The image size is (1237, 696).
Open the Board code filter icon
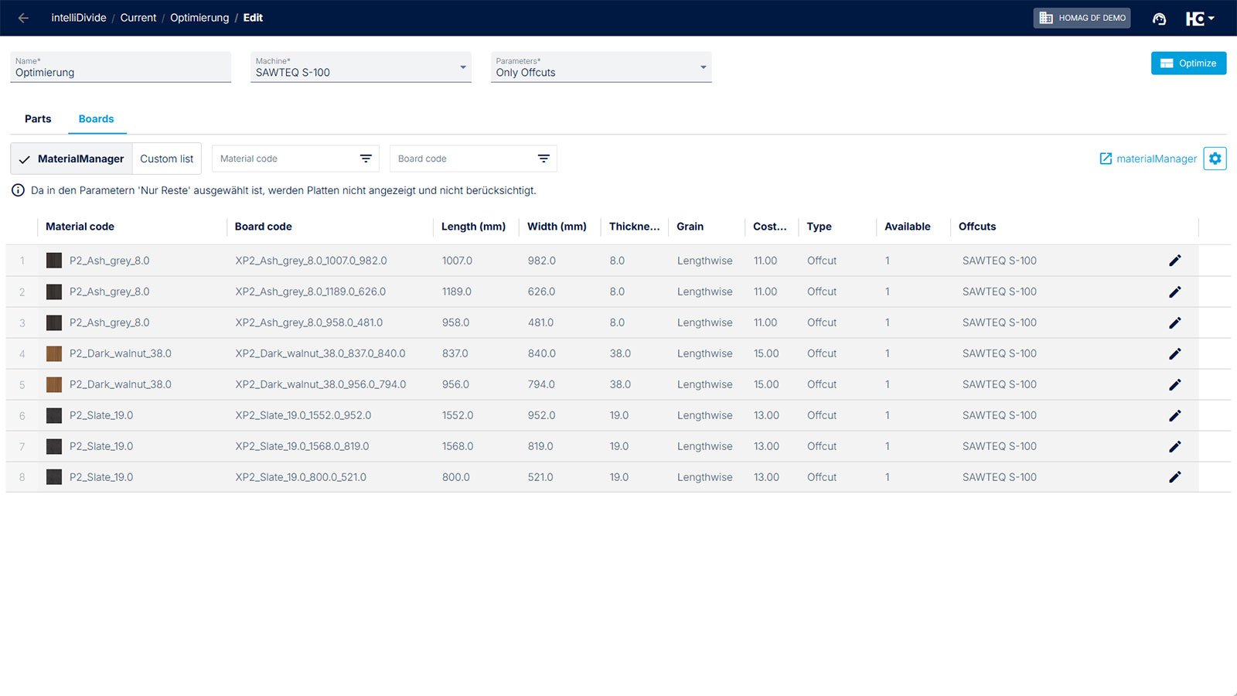coord(544,159)
